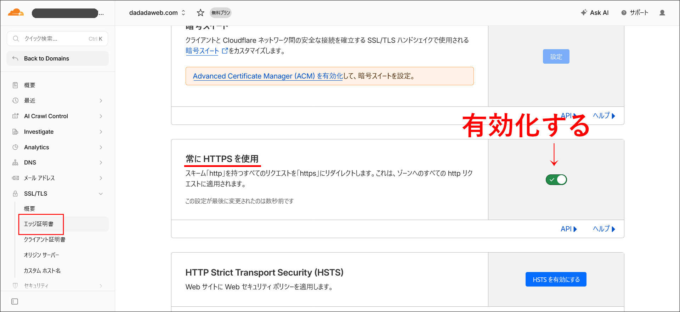Open ヘルプ link under cipher suites card
Image resolution: width=680 pixels, height=312 pixels.
pos(604,116)
